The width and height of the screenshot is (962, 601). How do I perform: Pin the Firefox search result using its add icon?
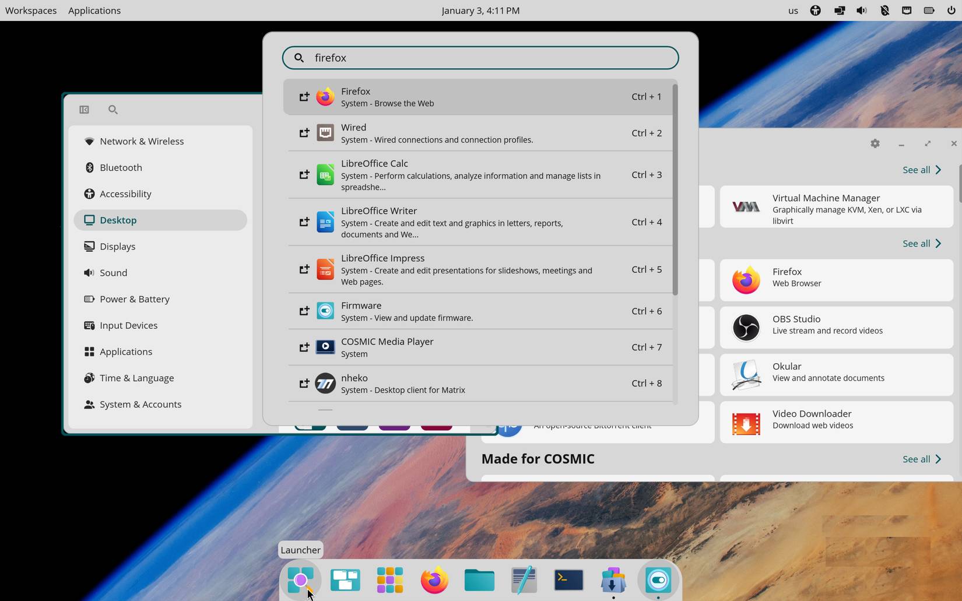coord(304,96)
